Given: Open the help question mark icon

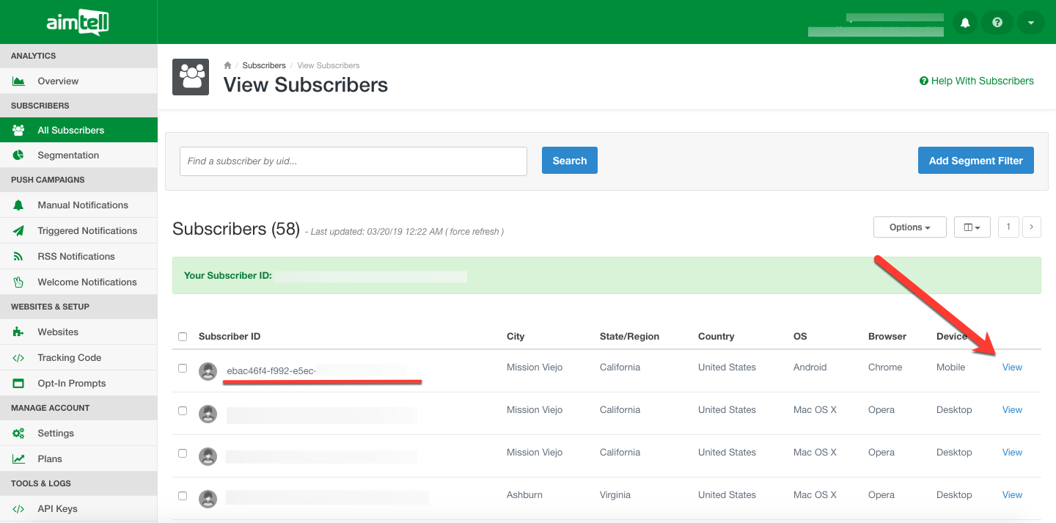Looking at the screenshot, I should point(997,23).
